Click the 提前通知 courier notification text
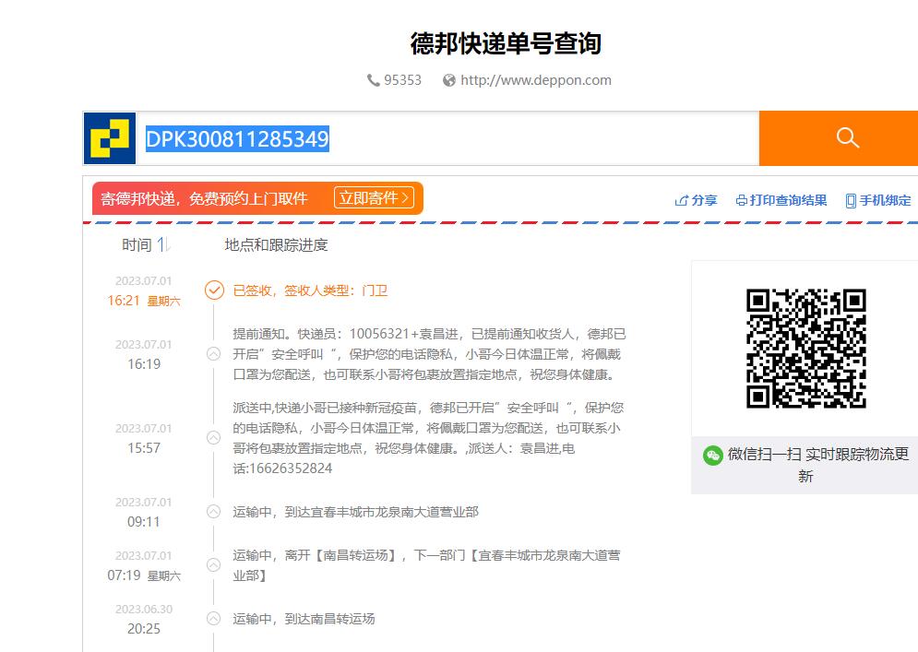The height and width of the screenshot is (652, 918). pyautogui.click(x=429, y=354)
